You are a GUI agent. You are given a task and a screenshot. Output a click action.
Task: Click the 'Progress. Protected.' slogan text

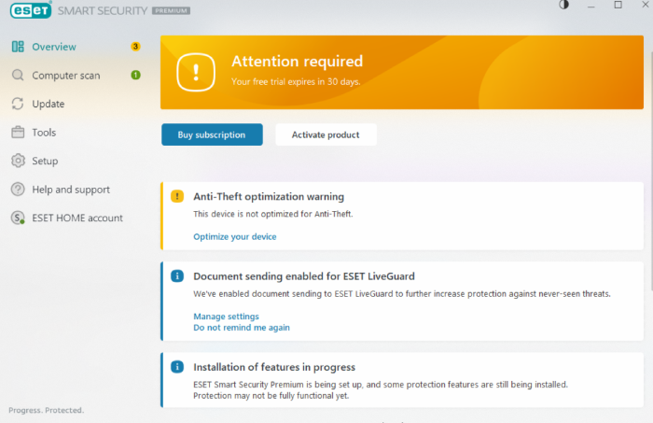pos(47,410)
